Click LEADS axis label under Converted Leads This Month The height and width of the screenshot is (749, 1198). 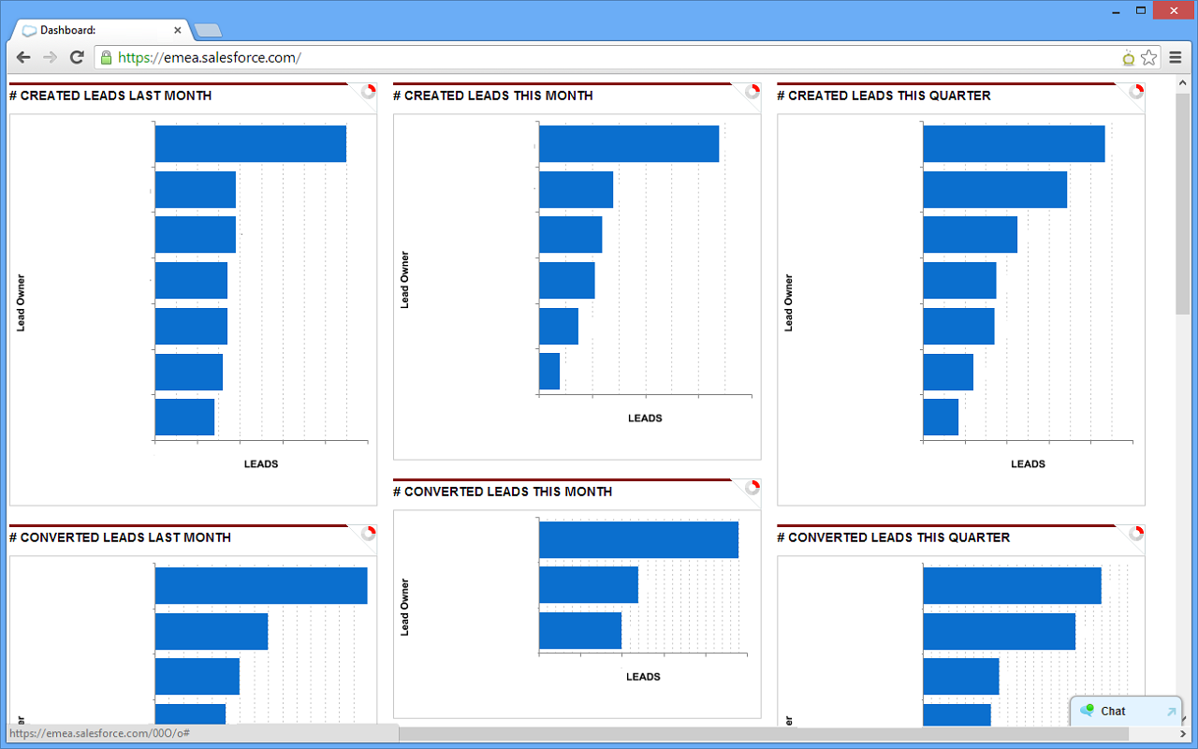[x=643, y=677]
